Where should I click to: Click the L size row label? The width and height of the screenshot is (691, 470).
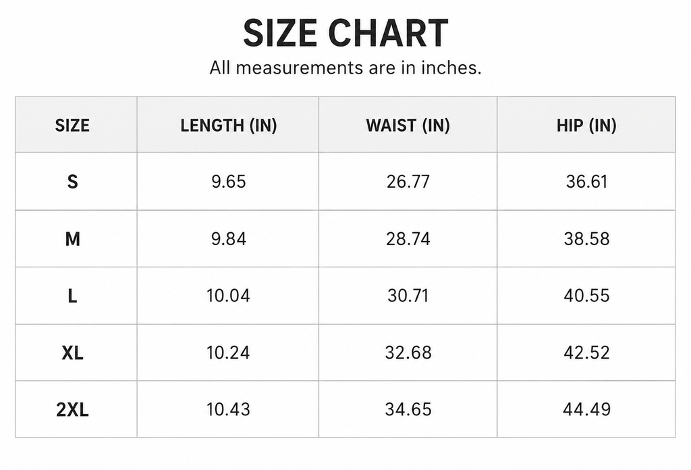coord(73,296)
